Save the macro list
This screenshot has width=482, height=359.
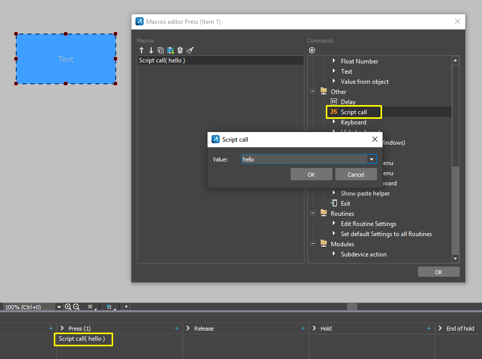(170, 50)
